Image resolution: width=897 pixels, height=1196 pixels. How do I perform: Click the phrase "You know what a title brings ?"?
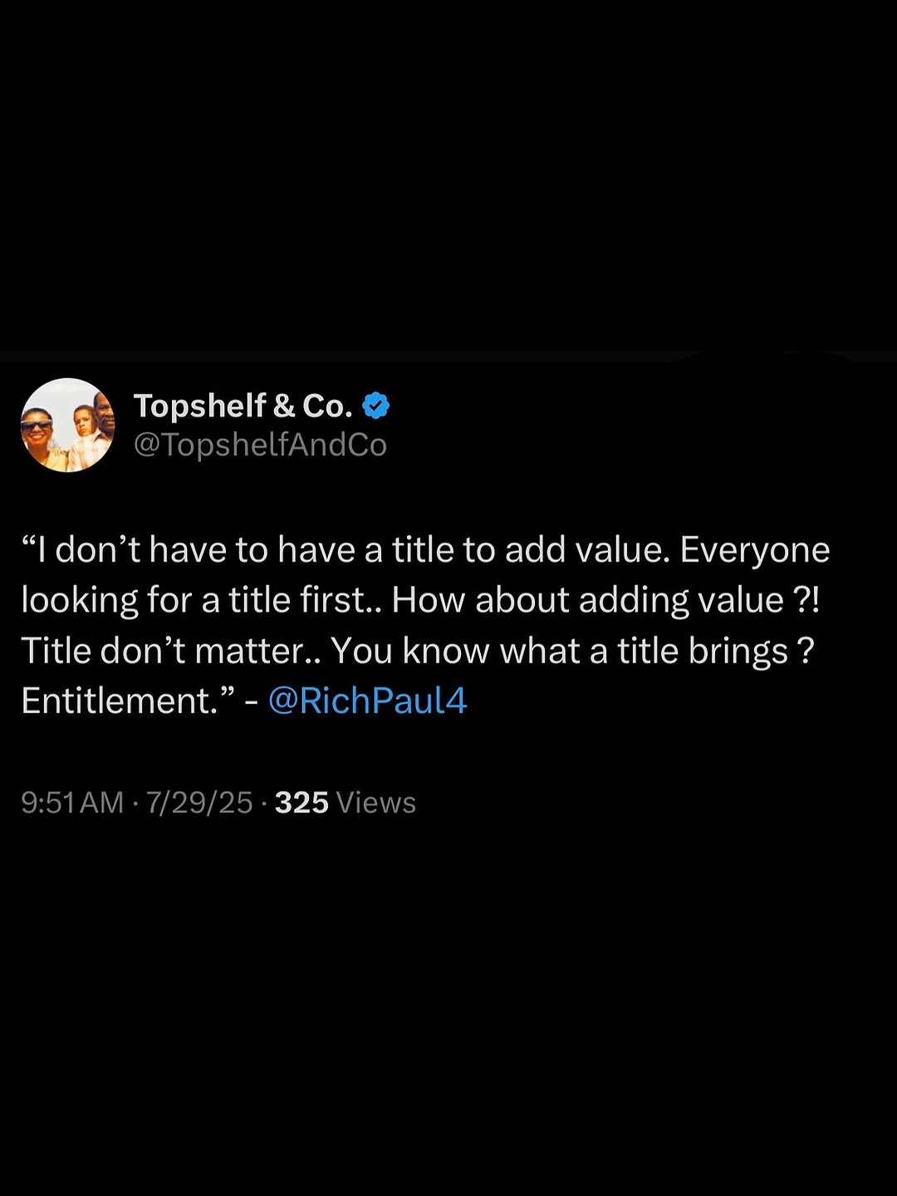[x=572, y=651]
